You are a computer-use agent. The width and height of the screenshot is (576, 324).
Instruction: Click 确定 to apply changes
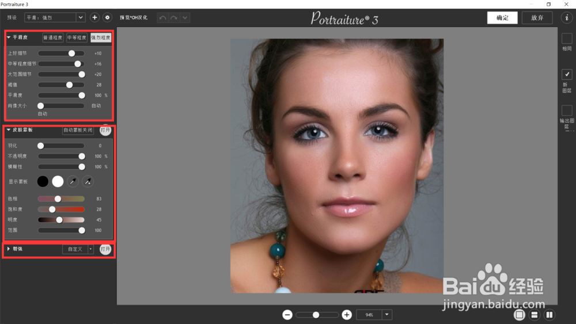click(502, 18)
